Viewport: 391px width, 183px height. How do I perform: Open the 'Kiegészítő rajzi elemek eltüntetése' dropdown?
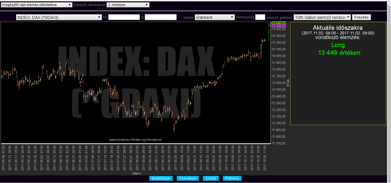point(37,5)
